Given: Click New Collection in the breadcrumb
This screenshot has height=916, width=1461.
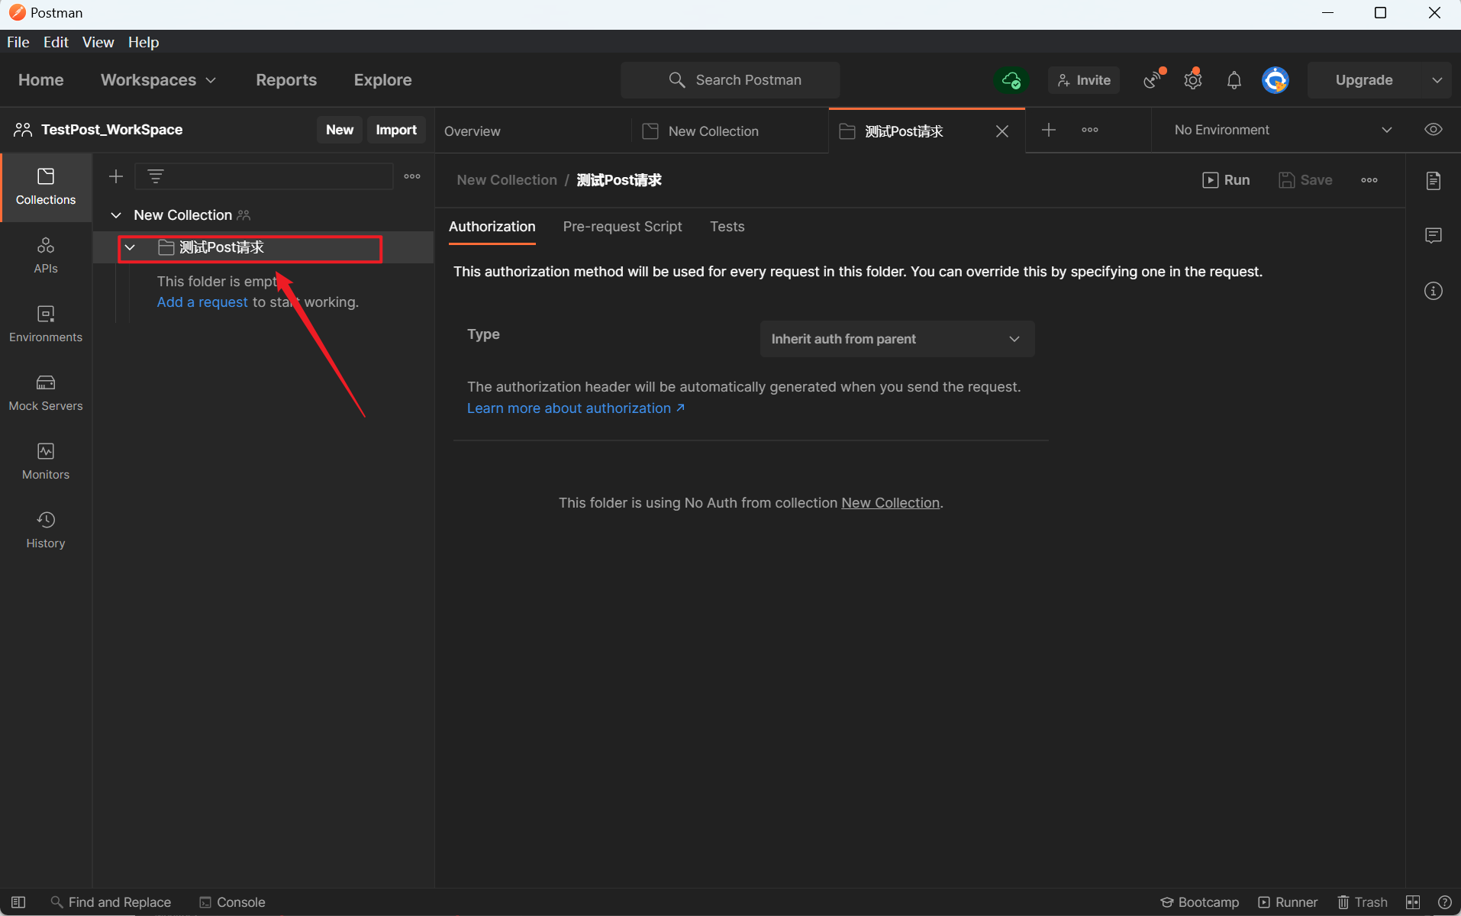Looking at the screenshot, I should click(x=507, y=180).
